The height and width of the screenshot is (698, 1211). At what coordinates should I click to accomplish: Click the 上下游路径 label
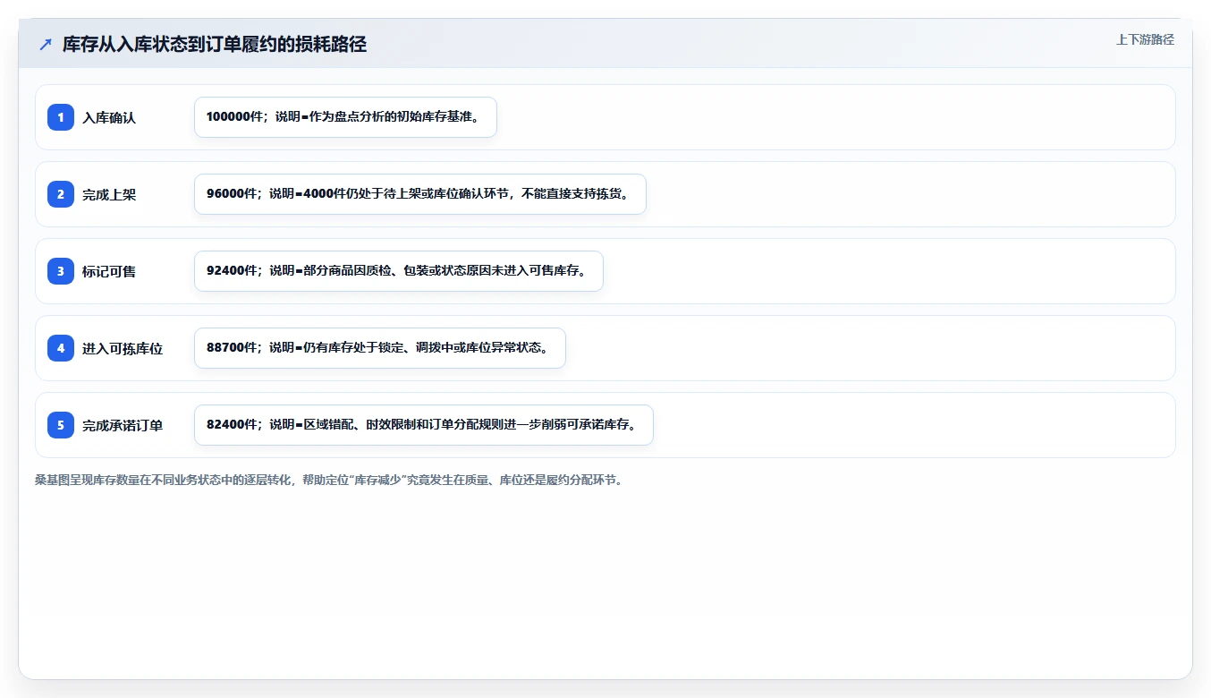tap(1145, 39)
